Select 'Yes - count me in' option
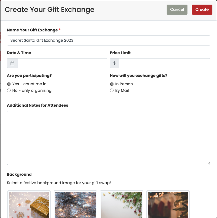Image resolution: width=217 pixels, height=218 pixels. click(x=9, y=84)
